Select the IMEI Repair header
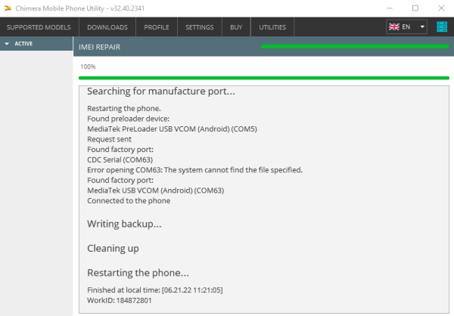454x316 pixels. pos(99,47)
